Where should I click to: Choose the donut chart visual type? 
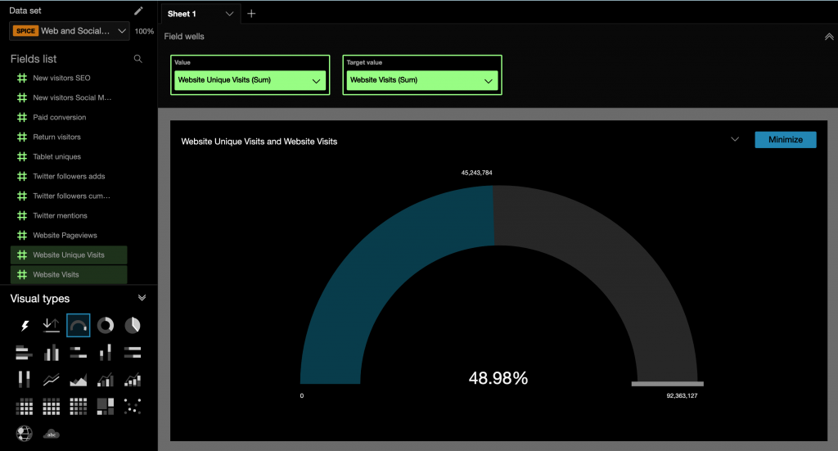tap(106, 326)
